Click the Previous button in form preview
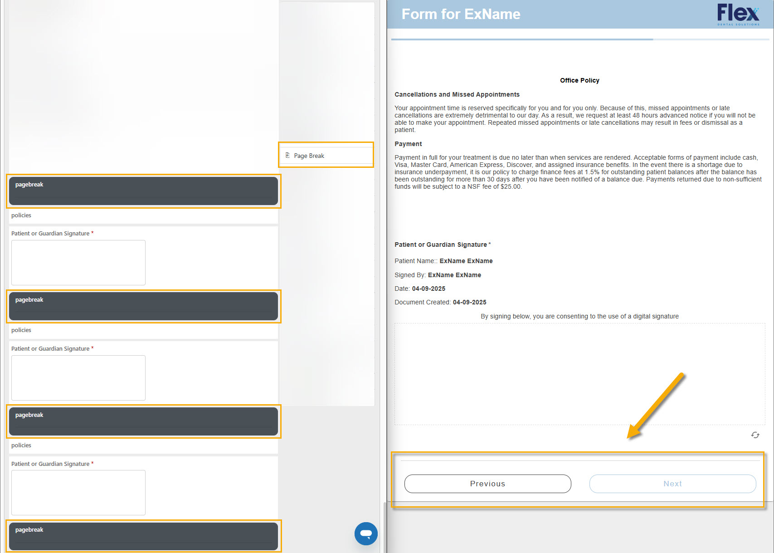Image resolution: width=774 pixels, height=553 pixels. [x=487, y=484]
